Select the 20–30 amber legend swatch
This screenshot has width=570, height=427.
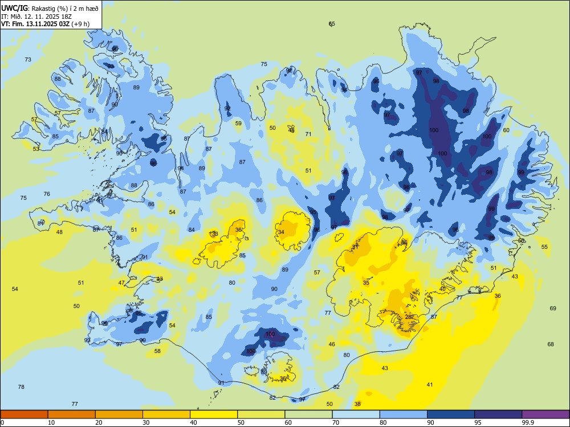pos(119,414)
